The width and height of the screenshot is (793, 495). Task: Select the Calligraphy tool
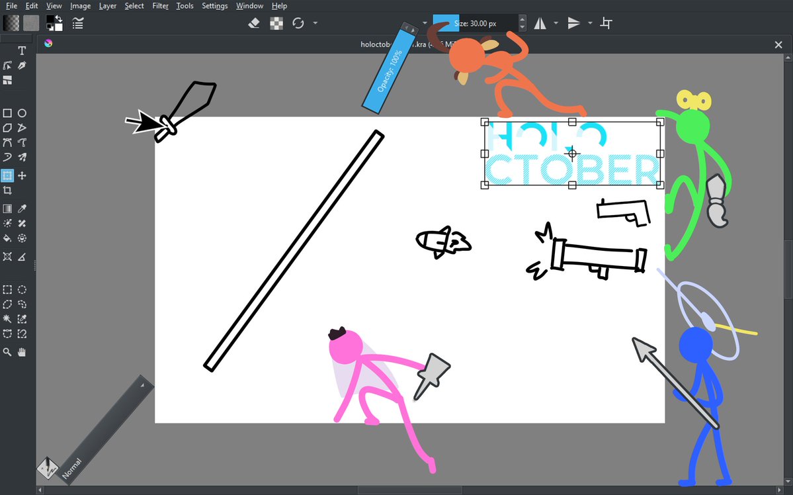(x=22, y=66)
